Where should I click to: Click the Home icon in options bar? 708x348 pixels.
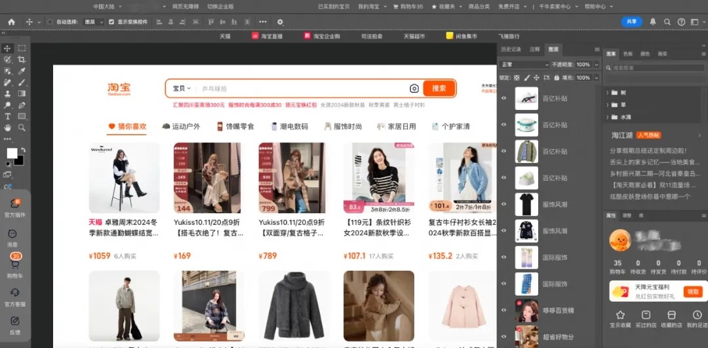click(11, 22)
